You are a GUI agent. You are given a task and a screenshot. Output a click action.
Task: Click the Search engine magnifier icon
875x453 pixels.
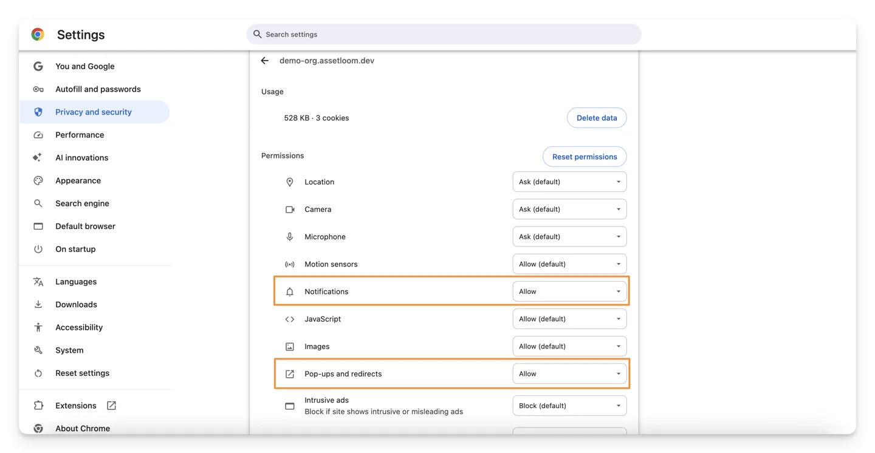tap(38, 203)
